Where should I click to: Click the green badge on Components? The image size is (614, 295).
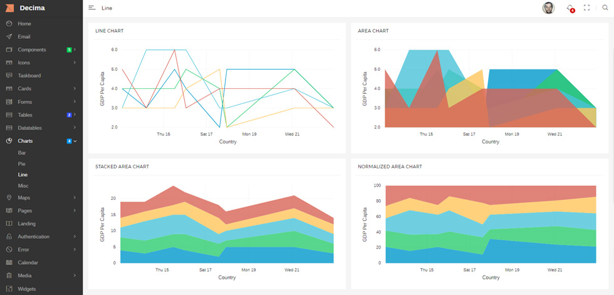69,49
